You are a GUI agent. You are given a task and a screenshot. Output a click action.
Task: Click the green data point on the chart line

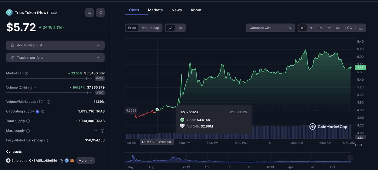[157, 110]
